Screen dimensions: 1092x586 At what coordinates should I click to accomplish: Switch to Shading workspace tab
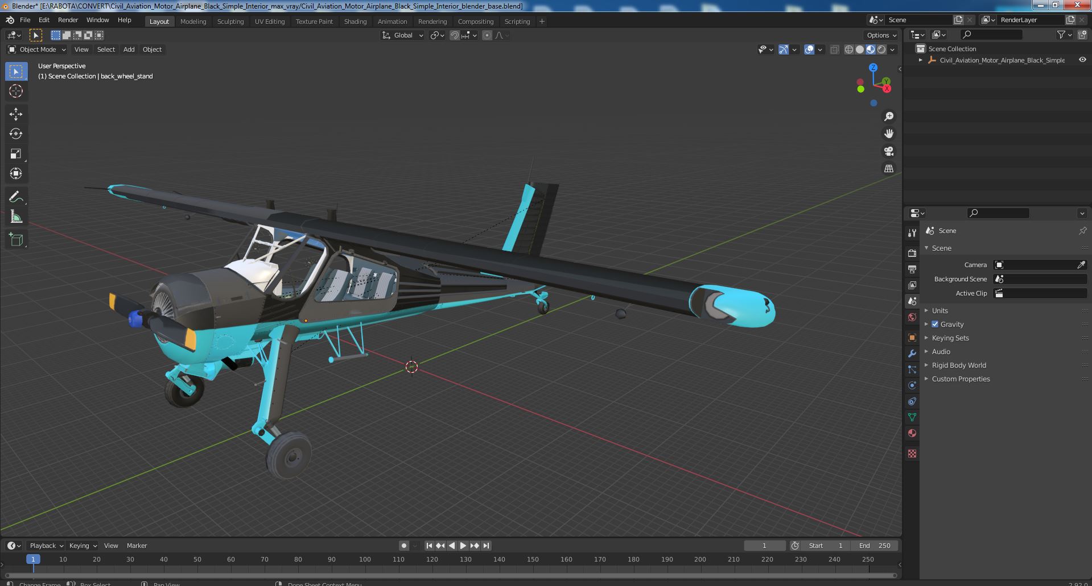pyautogui.click(x=355, y=22)
